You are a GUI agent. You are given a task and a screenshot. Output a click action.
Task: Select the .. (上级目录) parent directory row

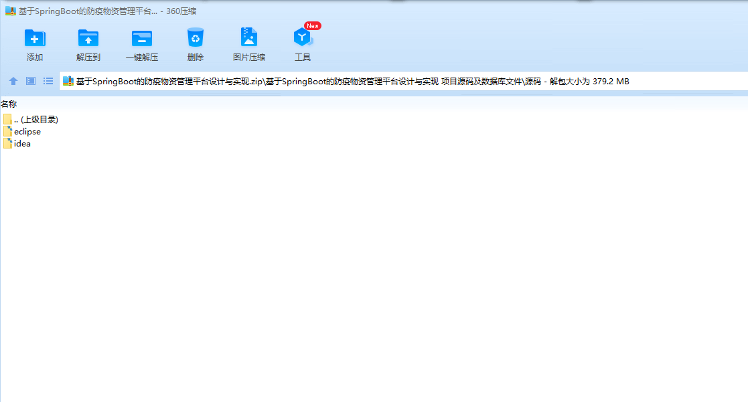[x=31, y=120]
